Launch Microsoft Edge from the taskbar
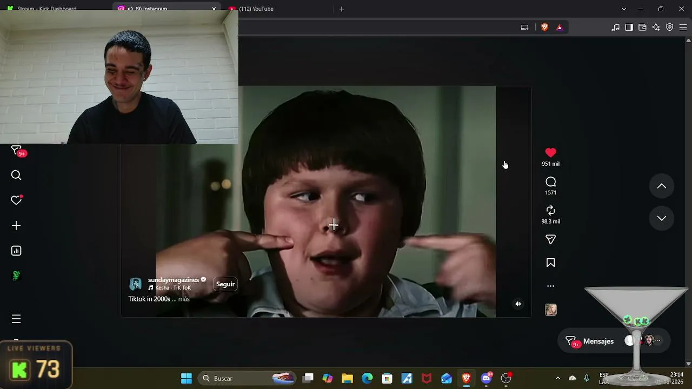 (367, 378)
